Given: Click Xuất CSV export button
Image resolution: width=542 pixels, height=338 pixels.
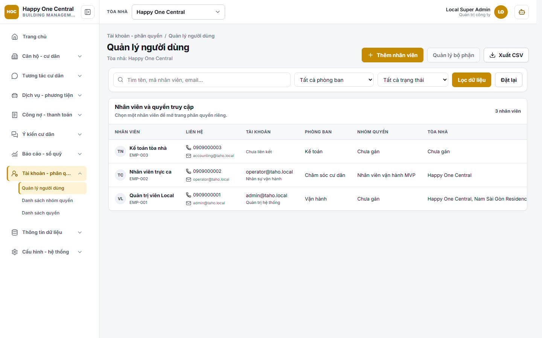Looking at the screenshot, I should tap(506, 55).
